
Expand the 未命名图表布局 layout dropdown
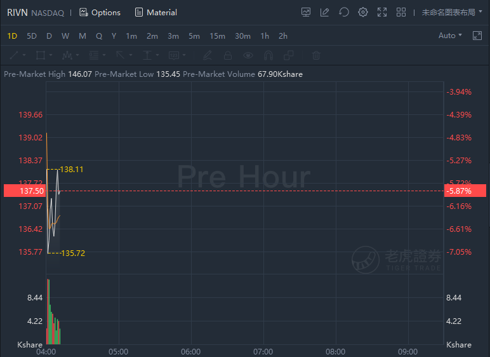[452, 12]
